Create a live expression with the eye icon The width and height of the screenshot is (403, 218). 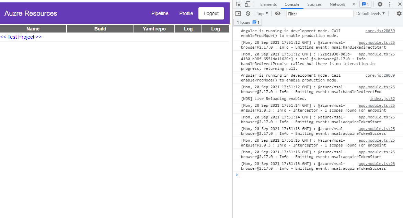pos(277,13)
